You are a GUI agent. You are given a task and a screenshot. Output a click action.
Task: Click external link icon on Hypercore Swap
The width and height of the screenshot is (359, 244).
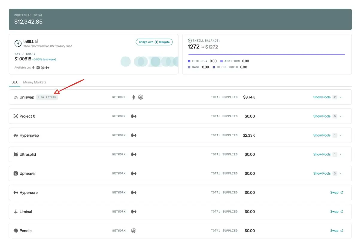click(x=342, y=193)
